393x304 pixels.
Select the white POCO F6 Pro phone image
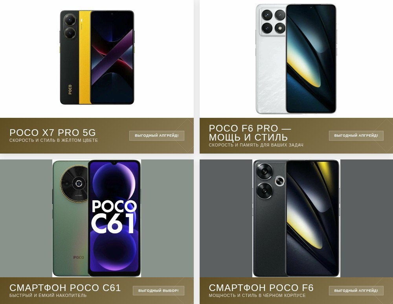(x=296, y=59)
